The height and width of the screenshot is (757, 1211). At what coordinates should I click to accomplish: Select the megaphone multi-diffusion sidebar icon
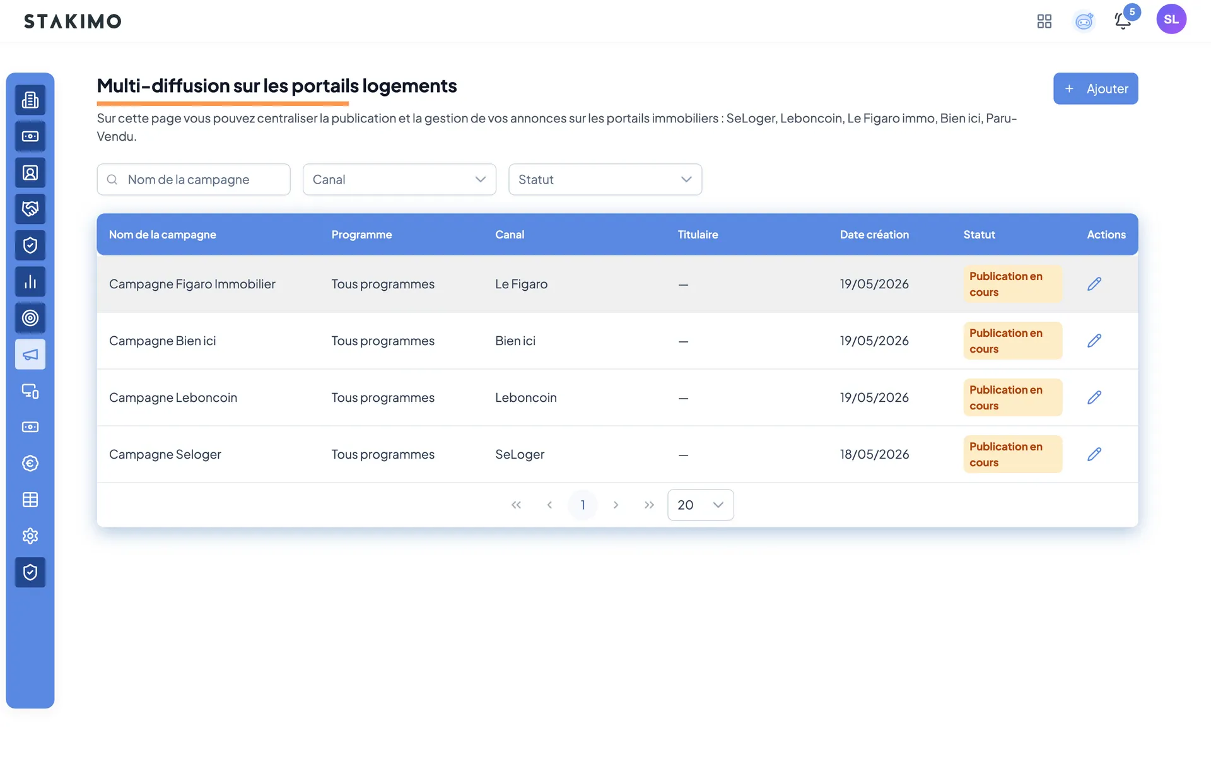[30, 355]
